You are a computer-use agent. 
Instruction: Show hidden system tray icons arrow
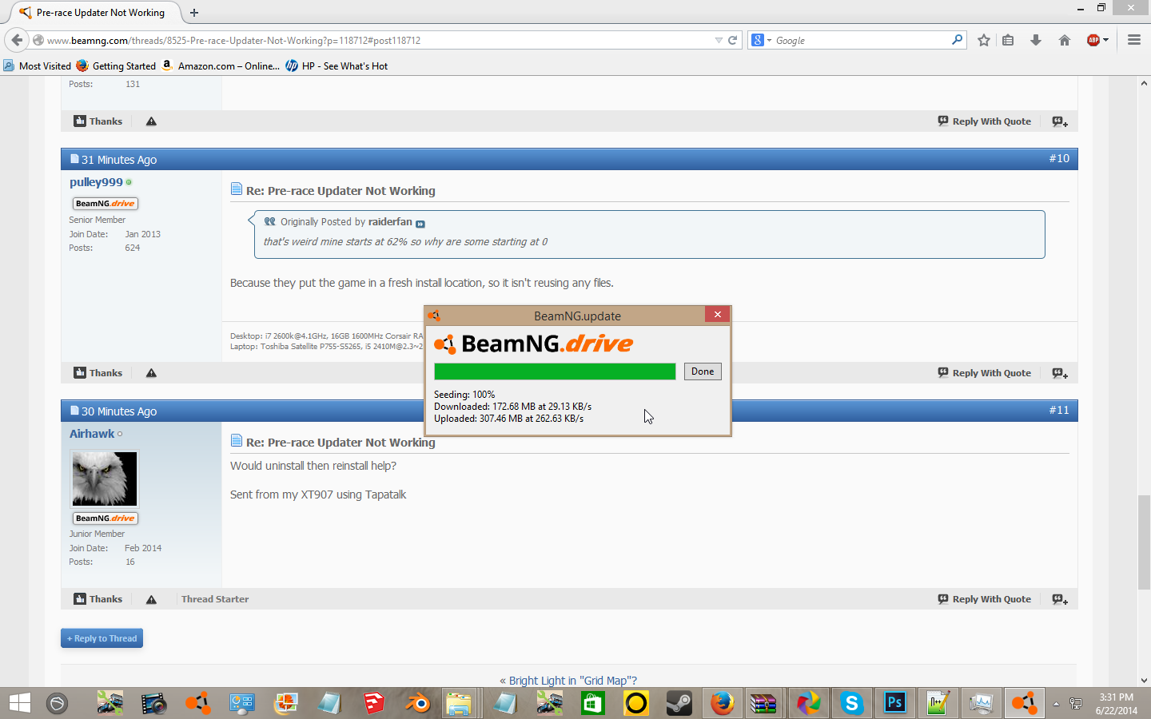coord(1056,704)
